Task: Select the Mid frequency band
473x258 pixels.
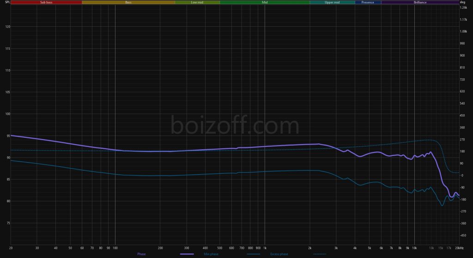Action: click(265, 2)
